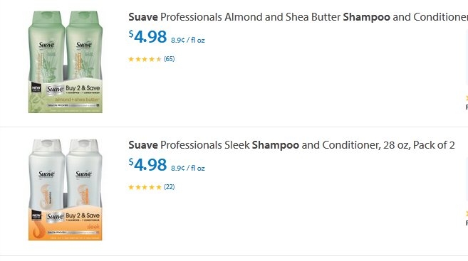The width and height of the screenshot is (468, 261).
Task: View the 22 reviews for Sleek shampoo
Action: click(170, 187)
